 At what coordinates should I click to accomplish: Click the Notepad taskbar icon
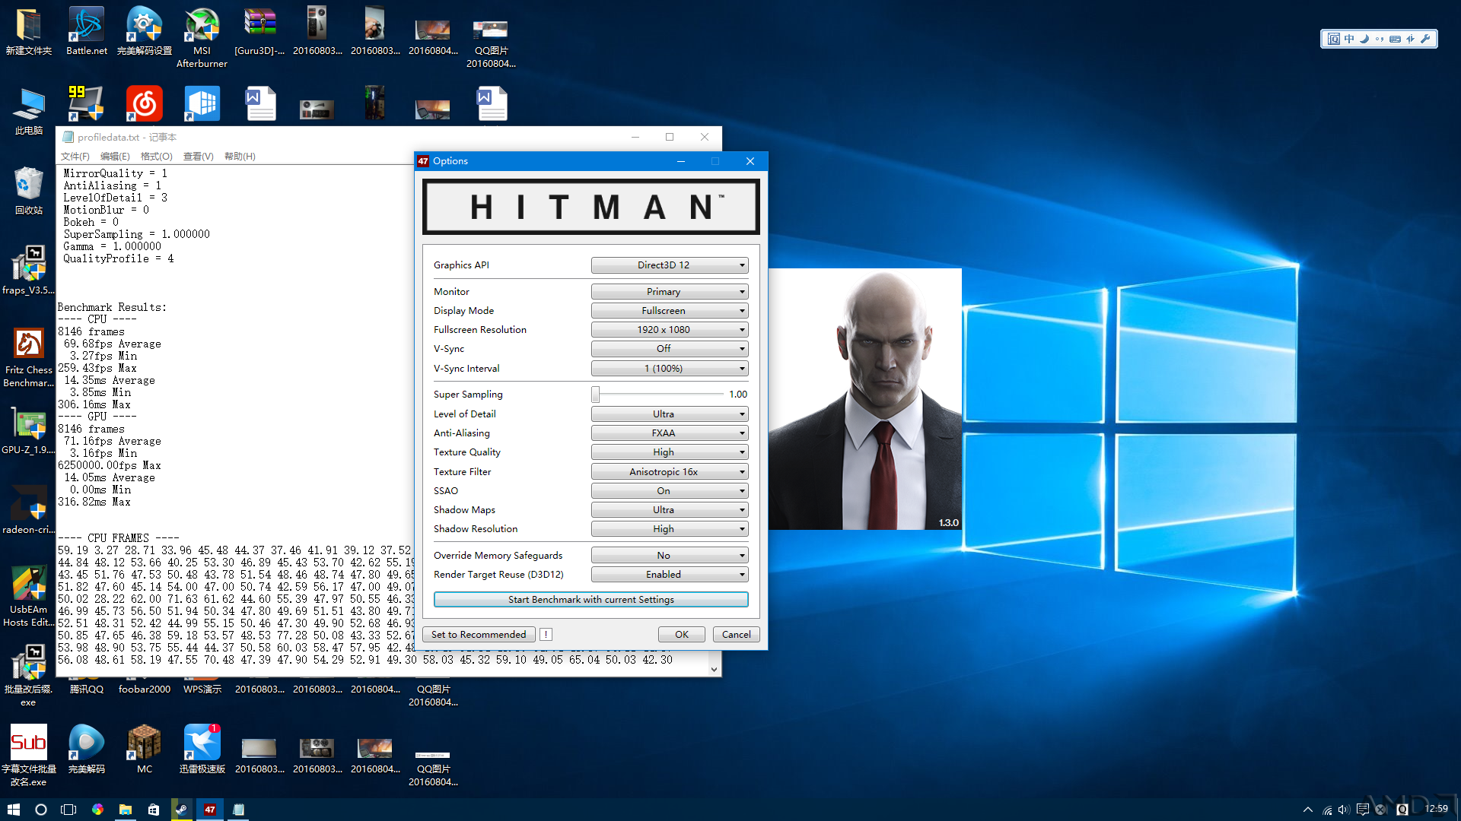(238, 810)
